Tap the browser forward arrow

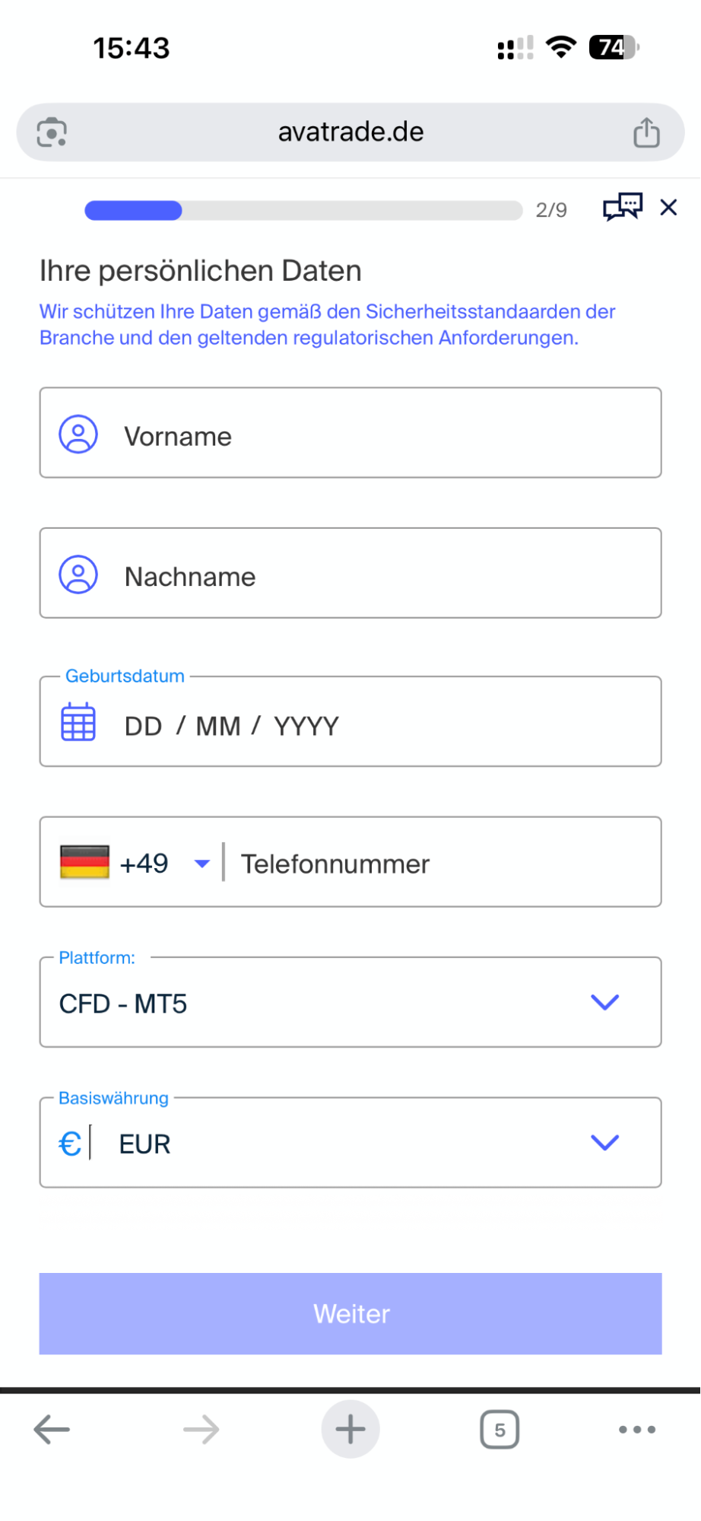pos(201,1430)
